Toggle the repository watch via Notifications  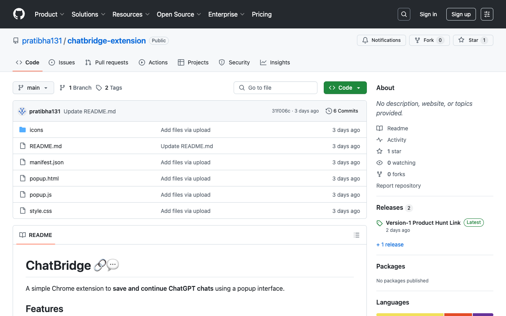(381, 40)
